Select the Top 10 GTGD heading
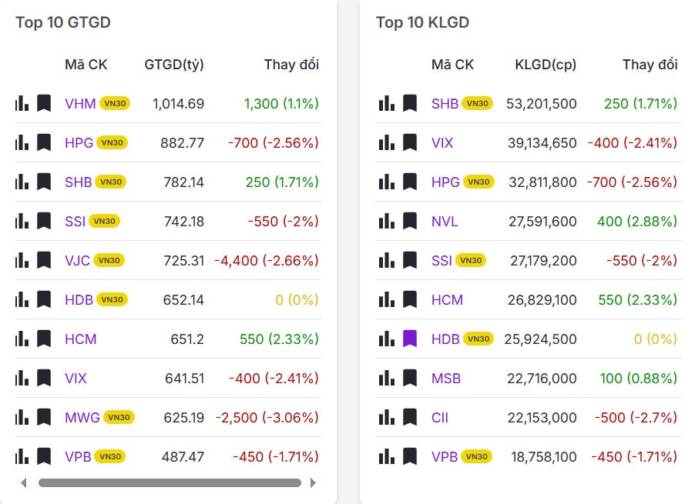 tap(63, 22)
